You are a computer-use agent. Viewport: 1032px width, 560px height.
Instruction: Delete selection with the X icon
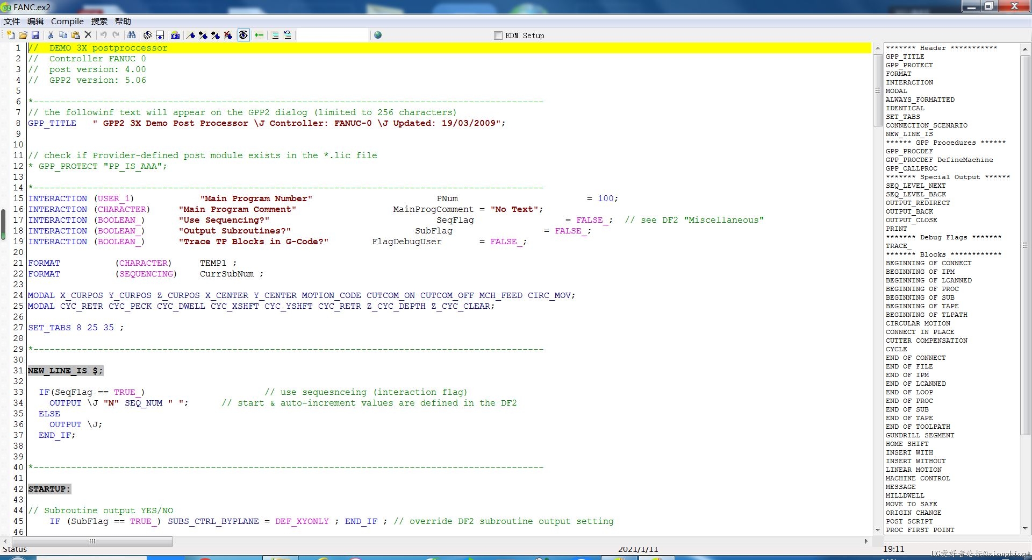click(88, 35)
